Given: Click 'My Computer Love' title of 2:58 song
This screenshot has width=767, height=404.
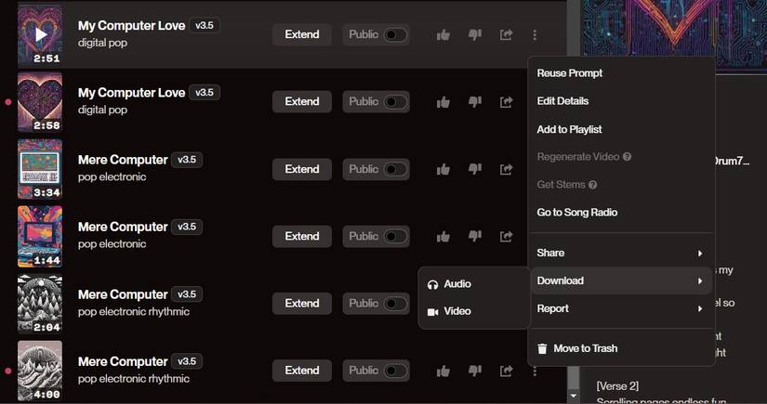Looking at the screenshot, I should 131,93.
